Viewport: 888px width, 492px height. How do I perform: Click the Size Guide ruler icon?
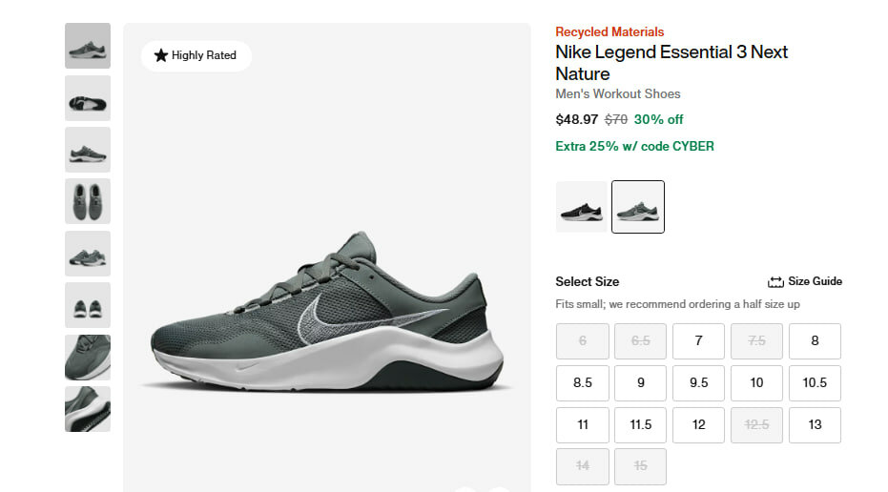(775, 282)
